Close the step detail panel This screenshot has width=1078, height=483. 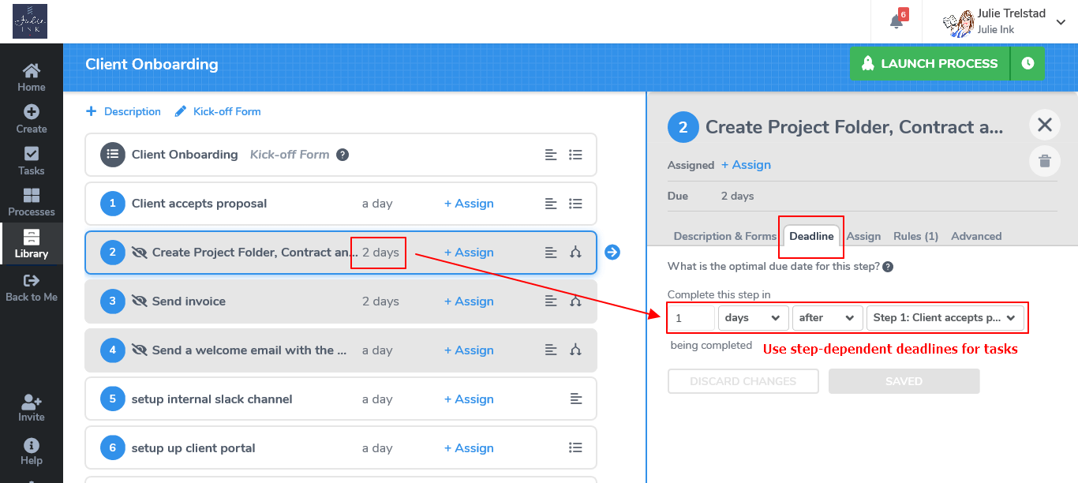[1045, 125]
